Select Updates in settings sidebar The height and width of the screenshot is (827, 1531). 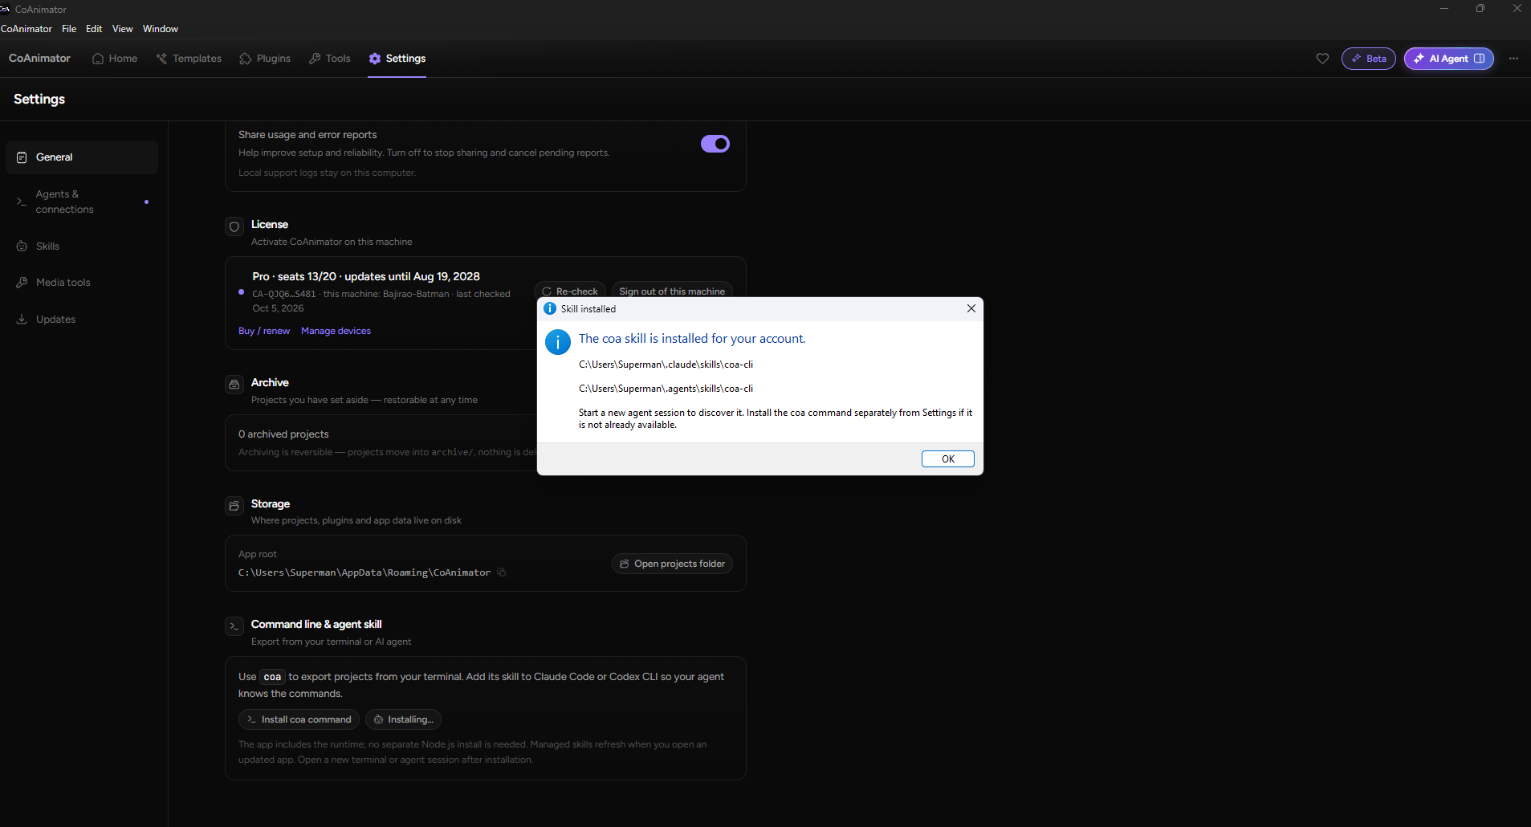(x=82, y=320)
